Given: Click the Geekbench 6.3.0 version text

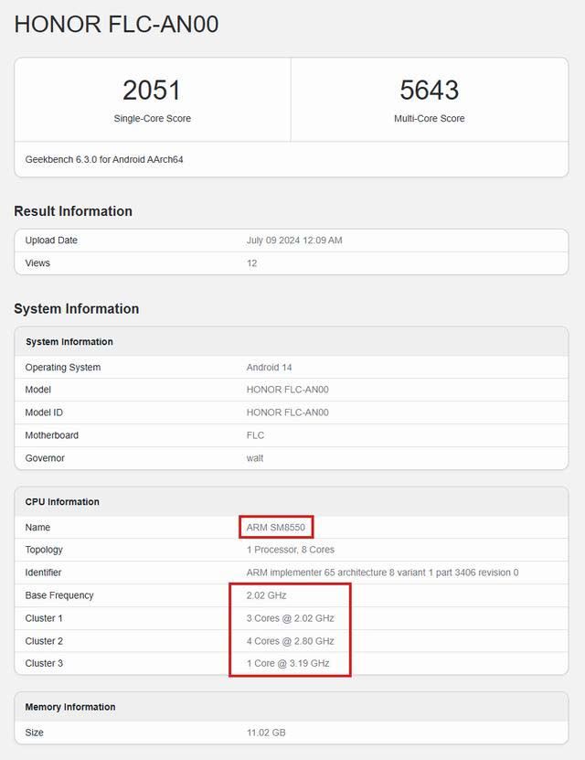Looking at the screenshot, I should (x=105, y=159).
